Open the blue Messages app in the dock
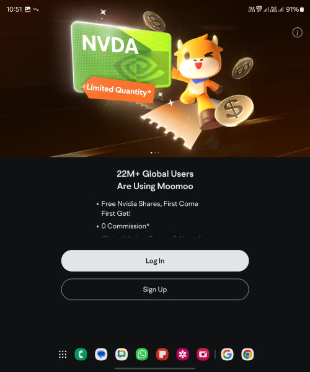This screenshot has height=372, width=310. coord(101,354)
